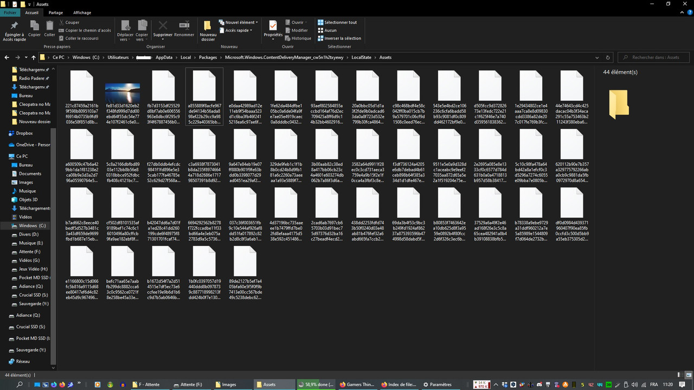This screenshot has width=694, height=390.
Task: Expand Nouvel élément dropdown
Action: pyautogui.click(x=239, y=23)
